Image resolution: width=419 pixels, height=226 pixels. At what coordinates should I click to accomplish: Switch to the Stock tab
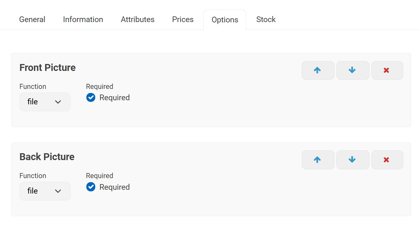266,20
